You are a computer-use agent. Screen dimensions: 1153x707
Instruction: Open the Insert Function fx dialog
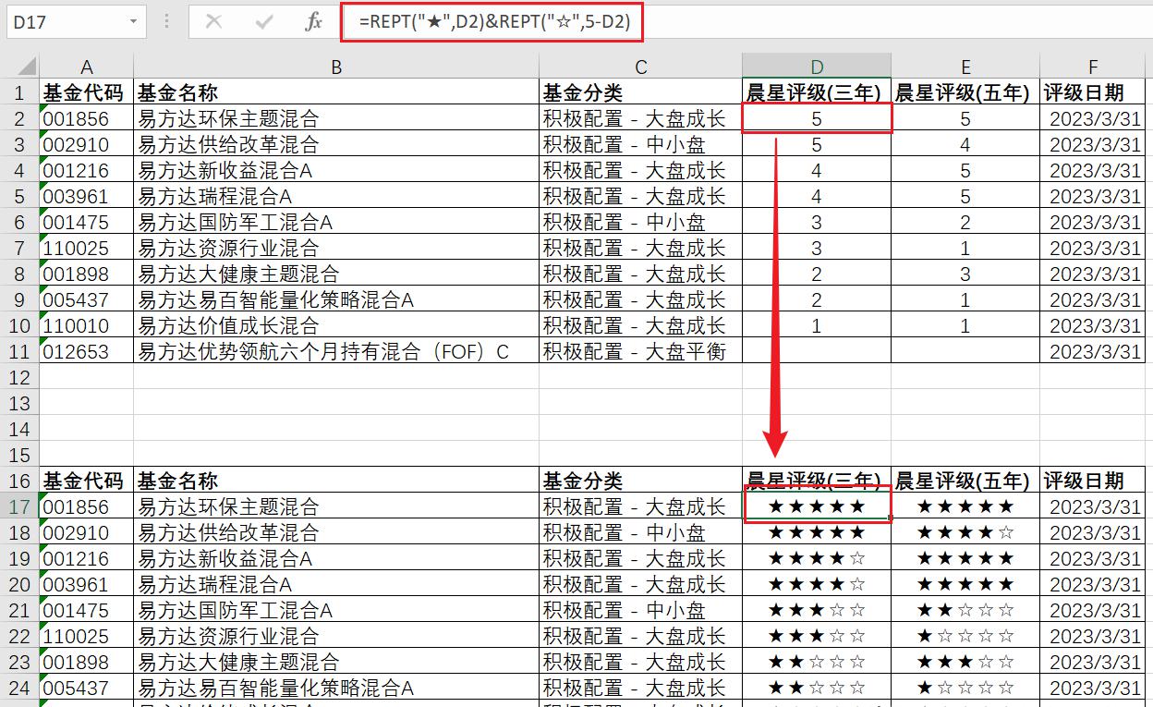click(x=314, y=21)
